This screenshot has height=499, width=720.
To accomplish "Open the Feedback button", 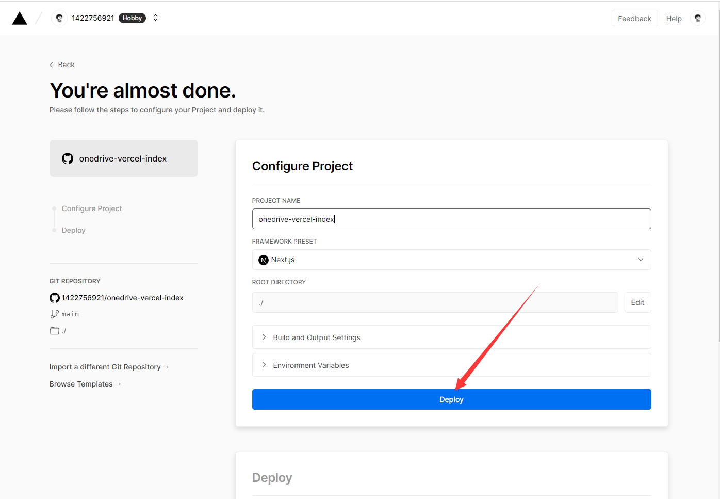I will [x=634, y=19].
